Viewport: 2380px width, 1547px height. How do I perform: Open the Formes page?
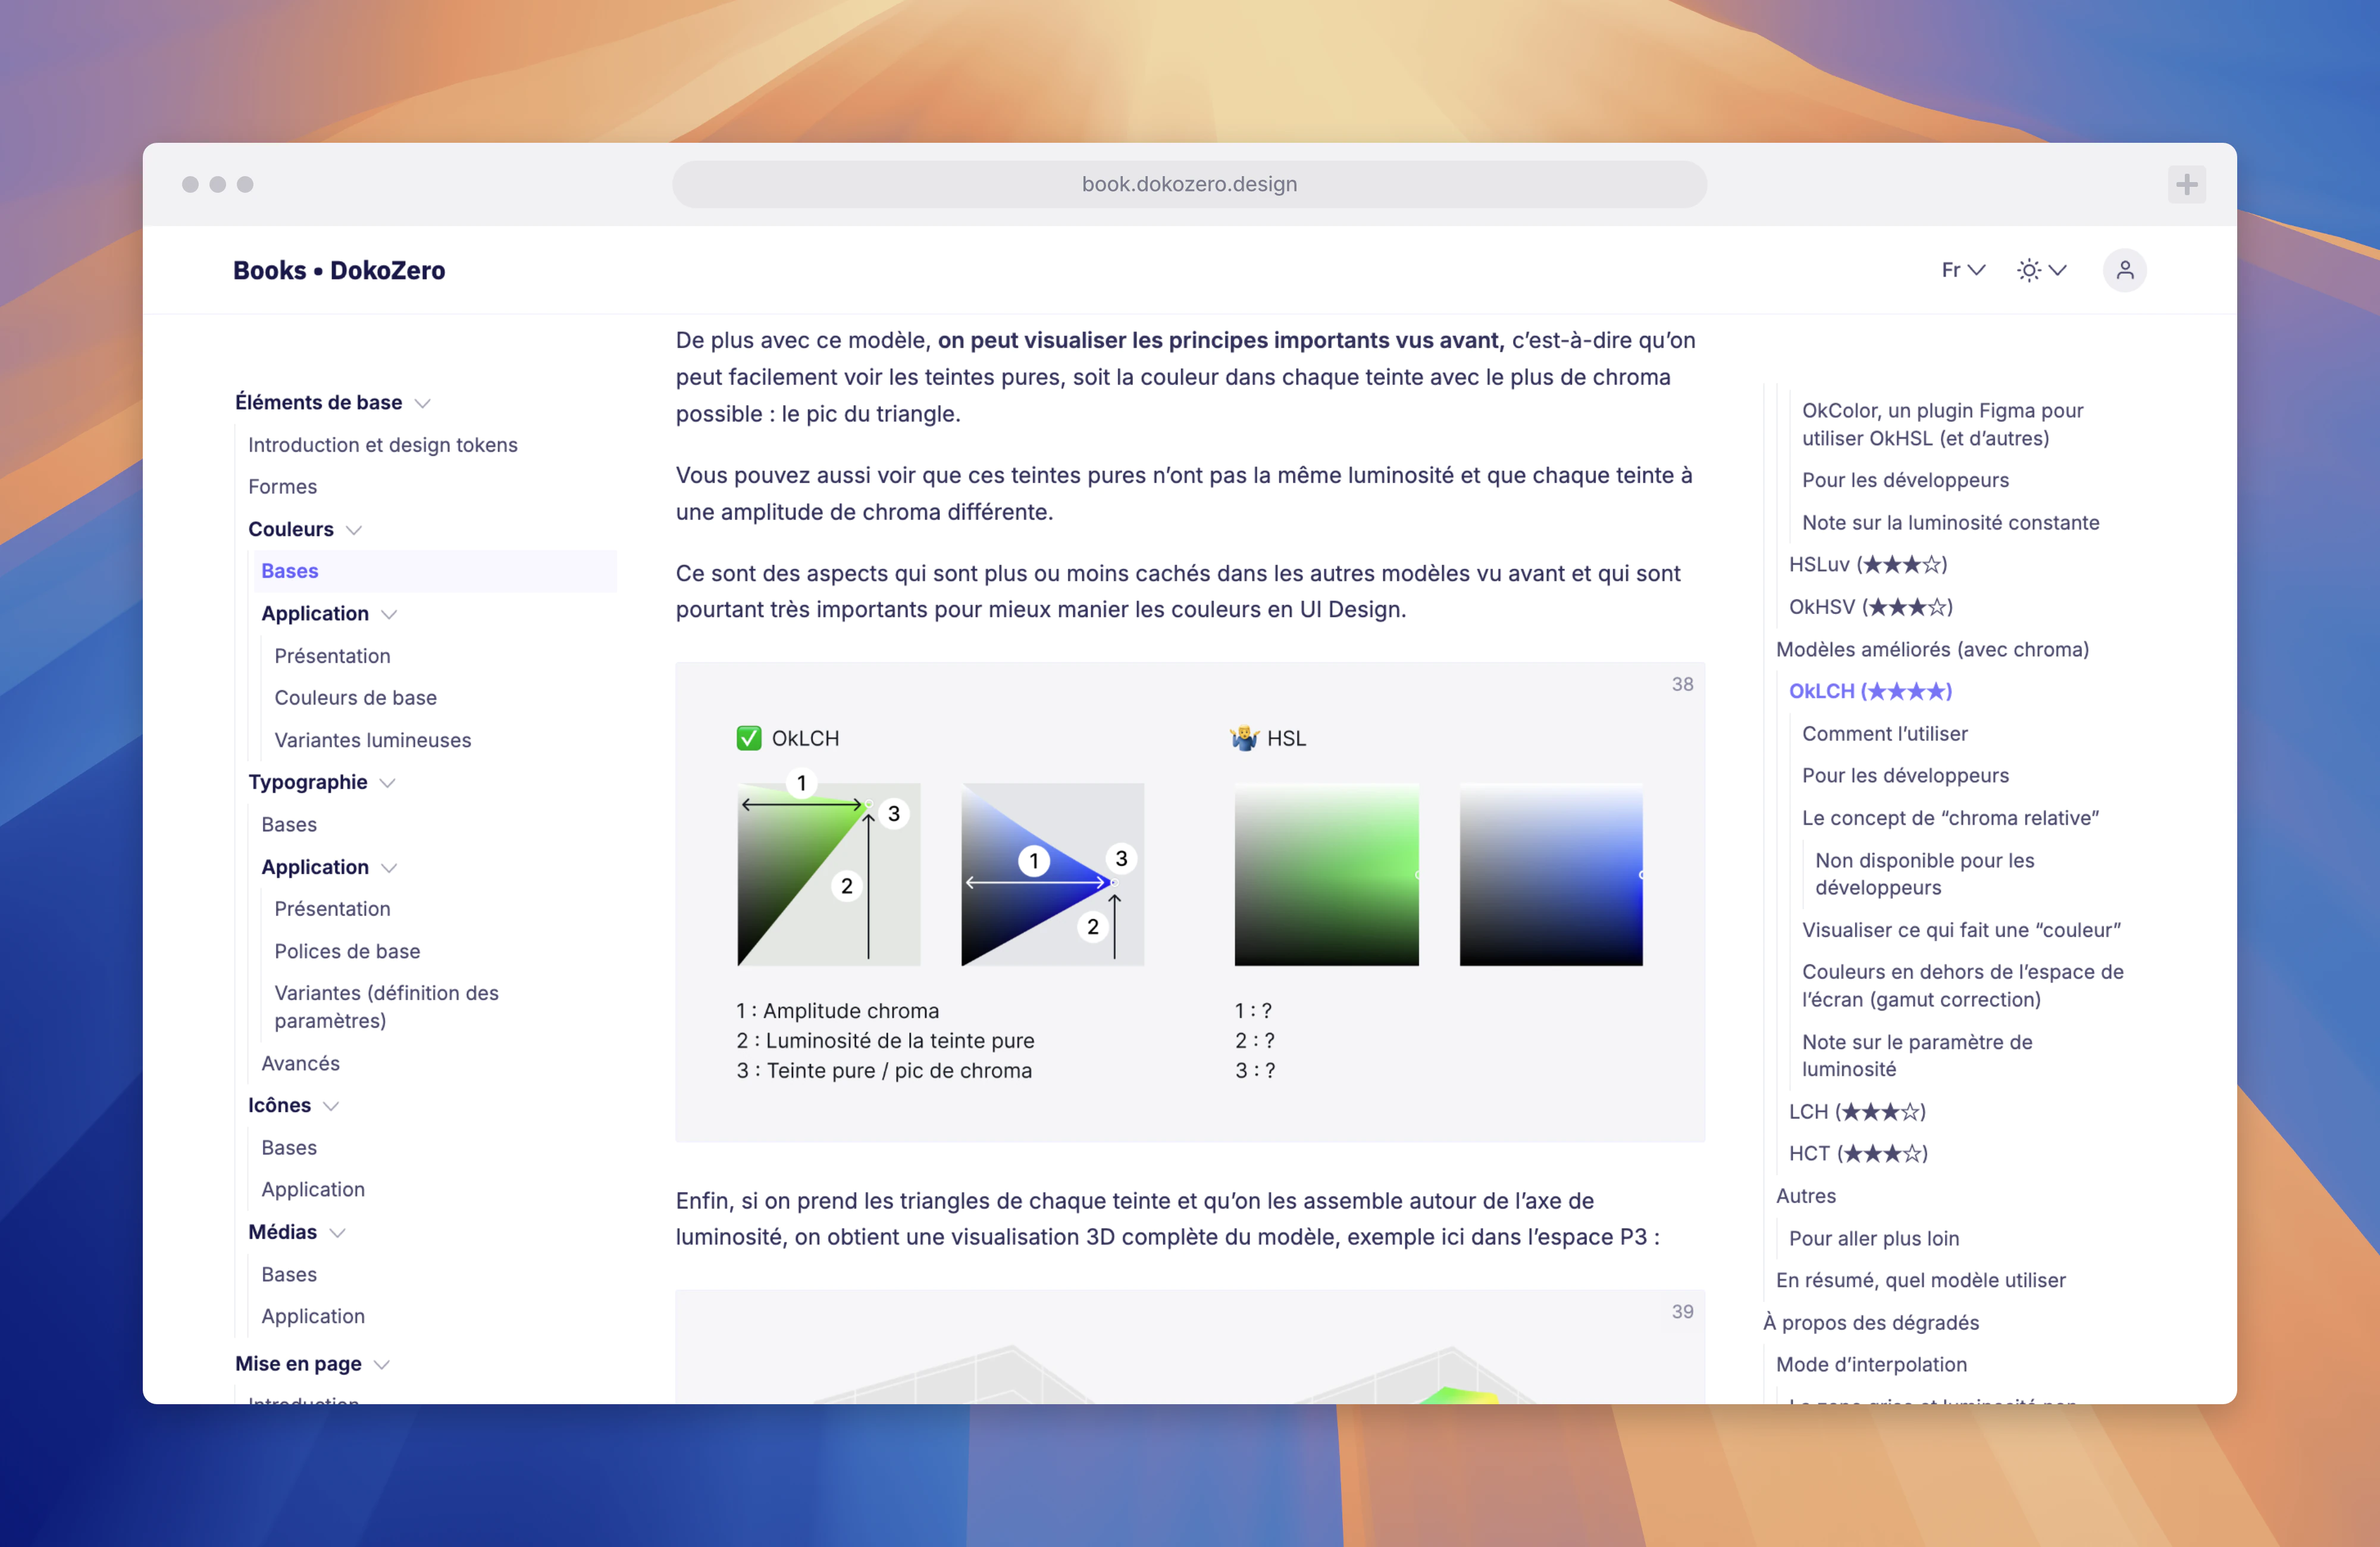[x=283, y=487]
